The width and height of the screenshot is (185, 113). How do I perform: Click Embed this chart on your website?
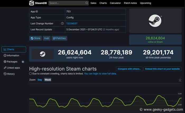tap(163, 69)
